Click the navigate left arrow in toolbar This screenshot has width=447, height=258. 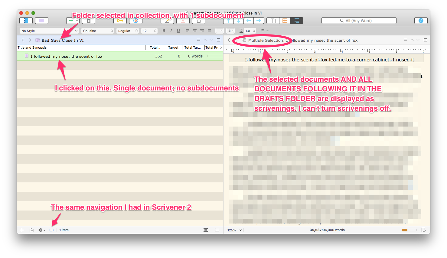pos(249,21)
